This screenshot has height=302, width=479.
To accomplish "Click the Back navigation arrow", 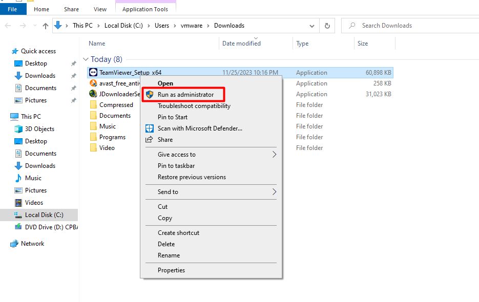I will pos(8,26).
